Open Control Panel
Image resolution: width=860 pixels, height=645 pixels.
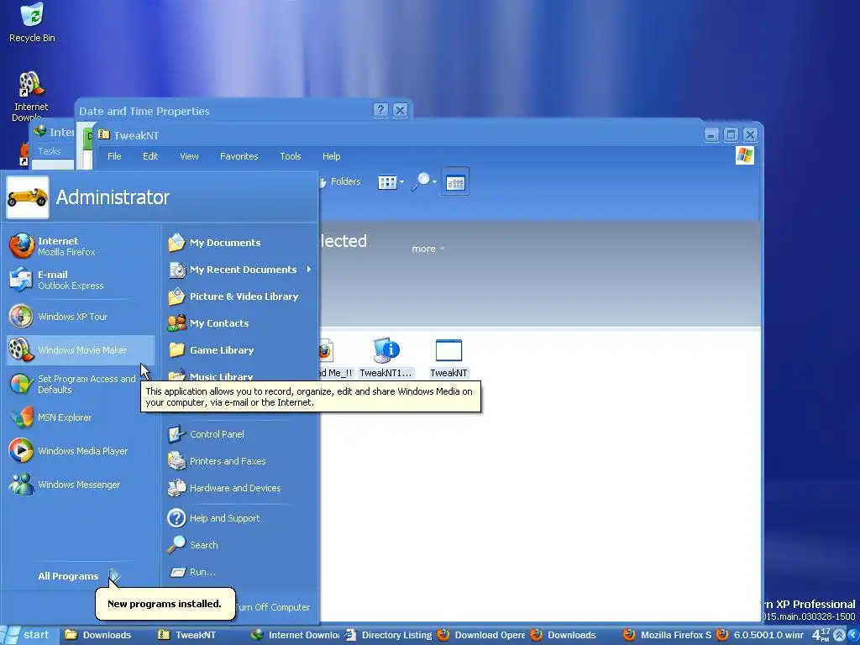pyautogui.click(x=239, y=434)
